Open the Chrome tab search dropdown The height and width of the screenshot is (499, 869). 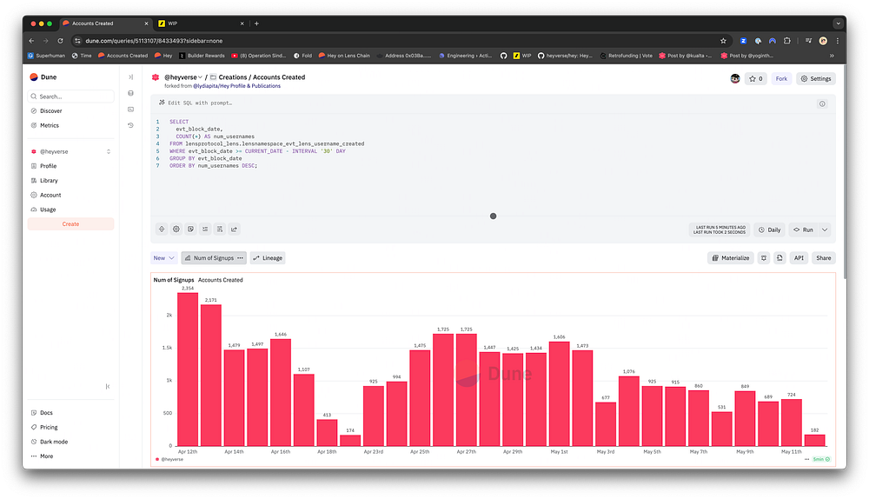839,23
